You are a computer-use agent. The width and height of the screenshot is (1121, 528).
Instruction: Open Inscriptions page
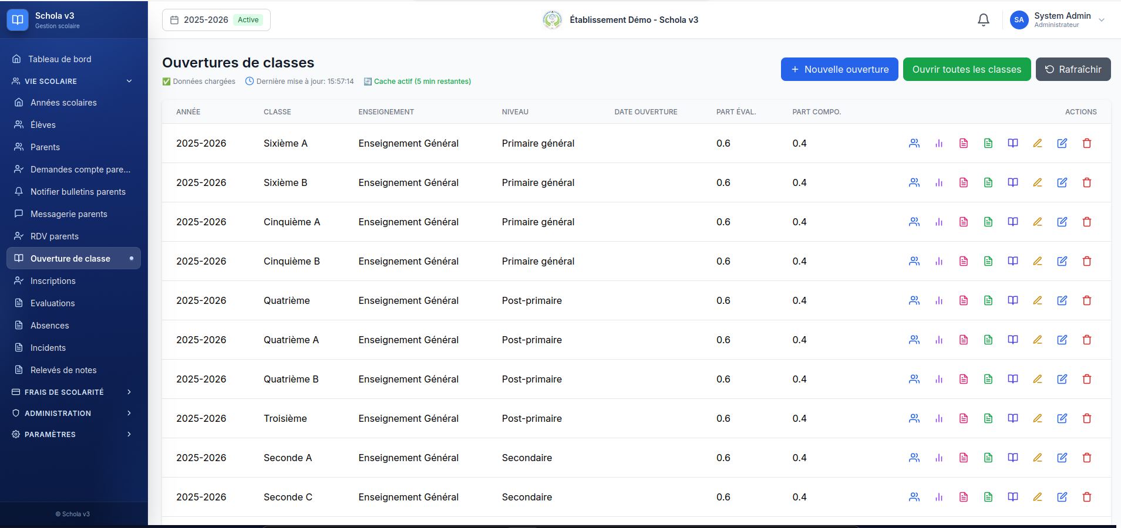coord(73,281)
